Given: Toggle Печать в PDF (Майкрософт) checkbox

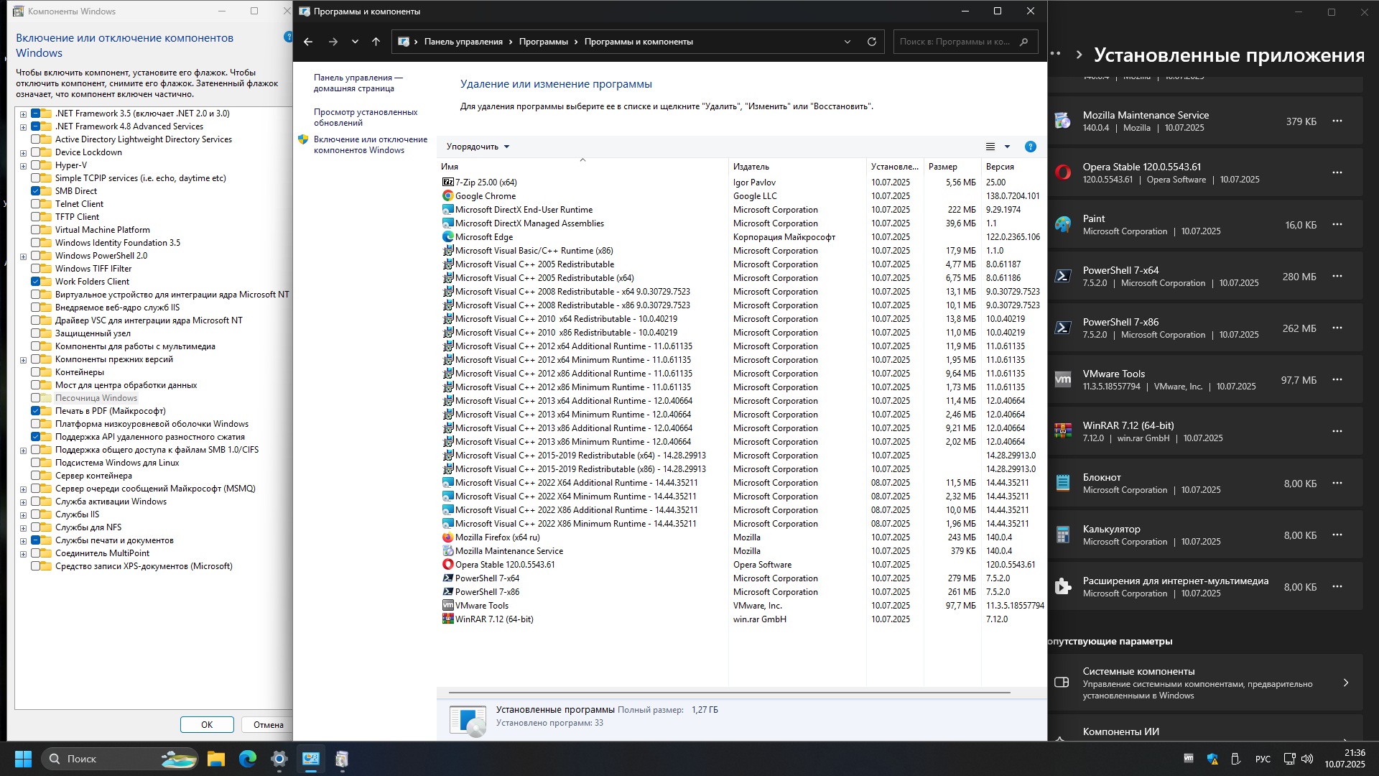Looking at the screenshot, I should 35,411.
